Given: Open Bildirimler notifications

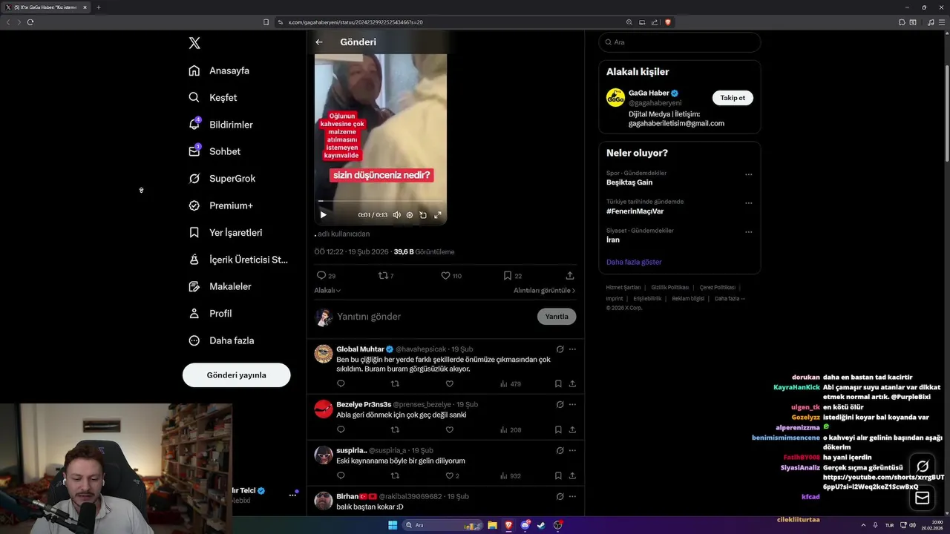Looking at the screenshot, I should (220, 125).
